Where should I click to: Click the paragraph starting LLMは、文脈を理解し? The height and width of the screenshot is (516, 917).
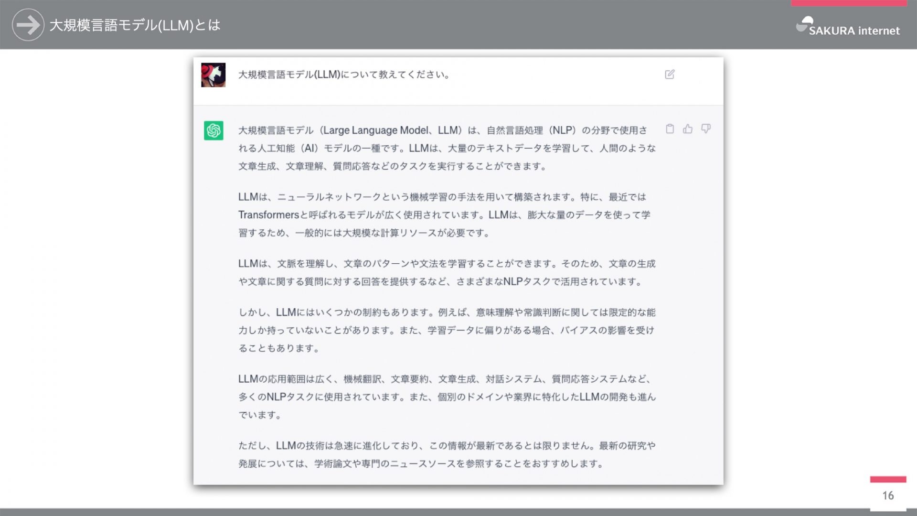[x=447, y=273]
